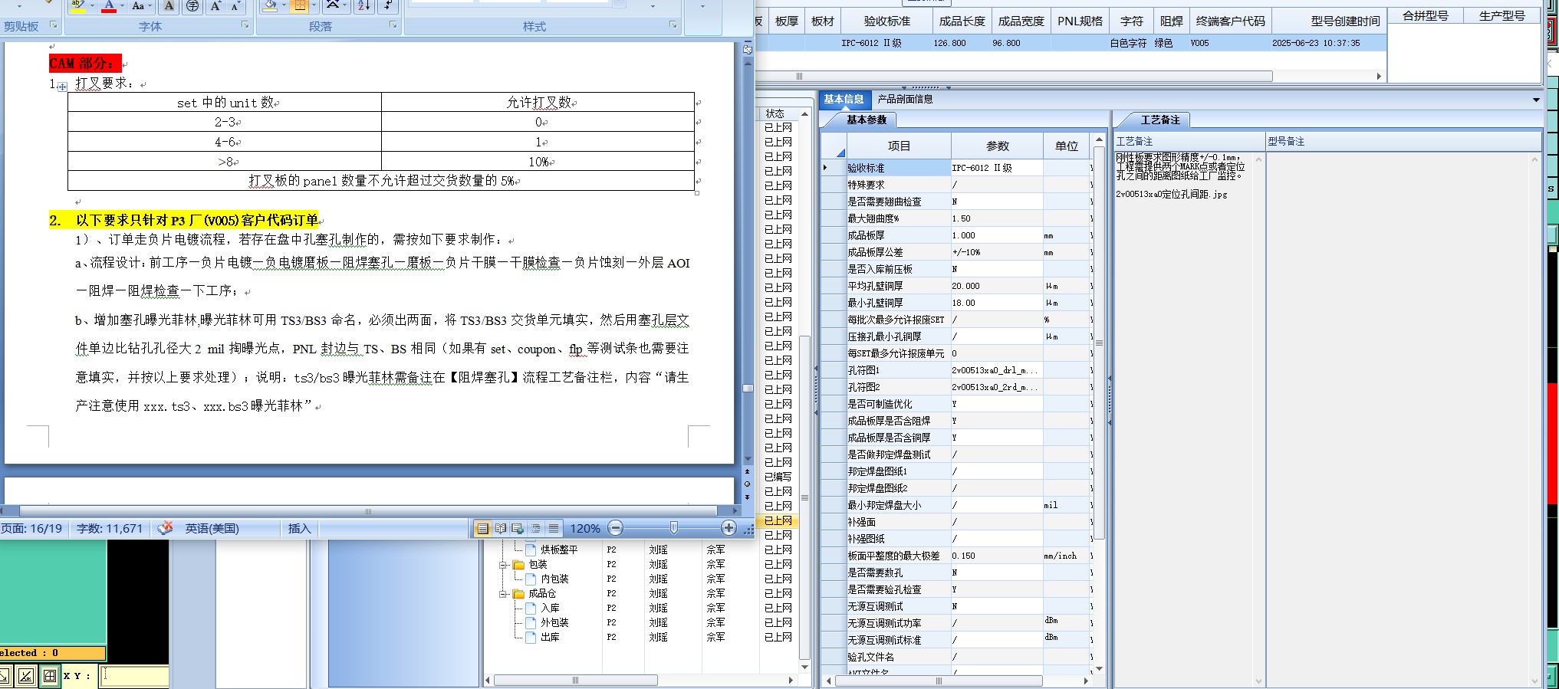Toggle 插入 mode in the status bar
The height and width of the screenshot is (689, 1559).
(x=299, y=528)
